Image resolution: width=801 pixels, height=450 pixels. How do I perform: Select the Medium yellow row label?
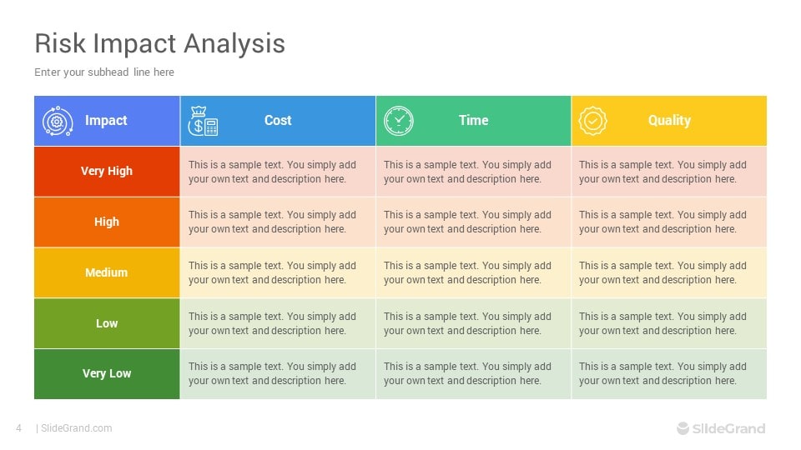[x=106, y=272]
